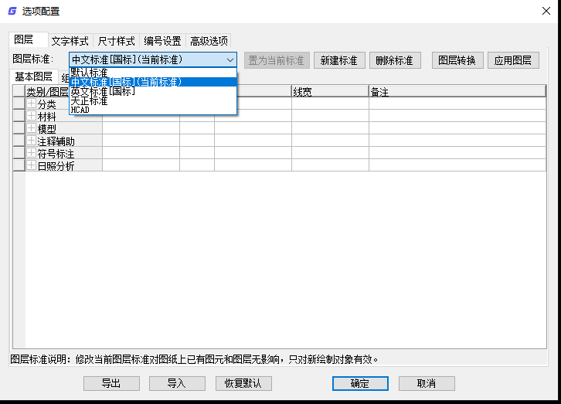Collapse the 图层标准 dropdown arrow

(x=230, y=60)
